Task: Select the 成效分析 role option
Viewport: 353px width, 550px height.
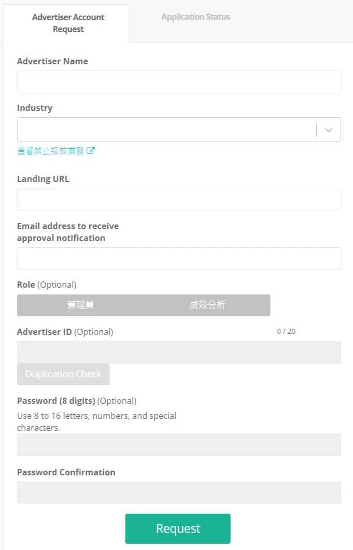Action: pos(207,305)
